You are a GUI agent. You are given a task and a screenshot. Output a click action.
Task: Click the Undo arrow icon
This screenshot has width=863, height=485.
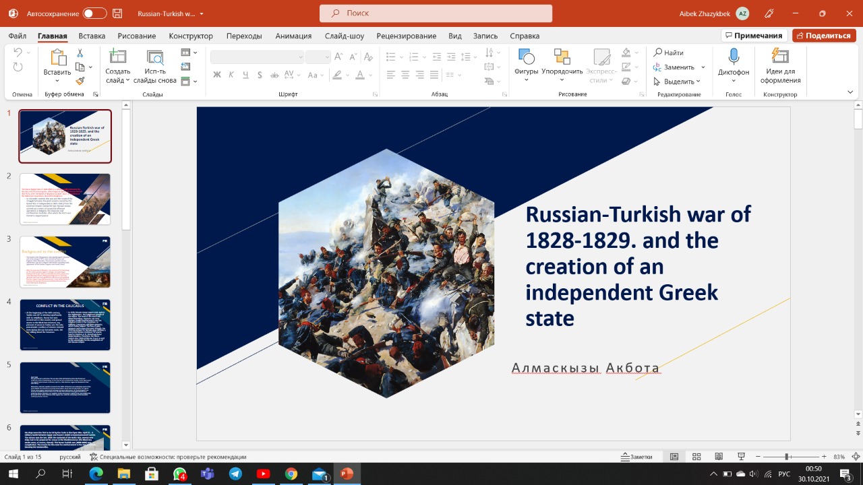pyautogui.click(x=18, y=53)
